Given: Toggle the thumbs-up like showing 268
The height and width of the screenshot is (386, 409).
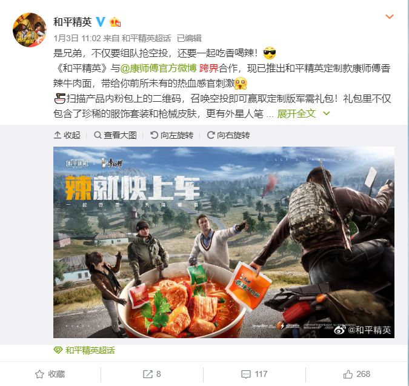Looking at the screenshot, I should point(356,374).
